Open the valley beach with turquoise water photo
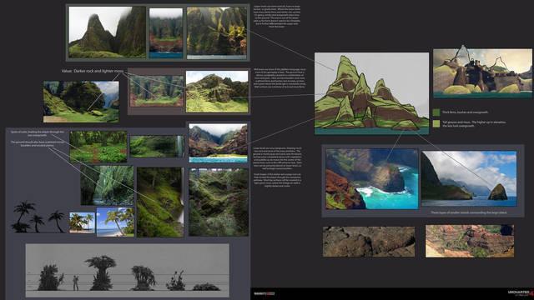534x300 pixels. pos(218,142)
